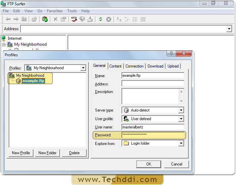The width and height of the screenshot is (236, 185).
Task: Click the Profiles dialog help question mark
Action: [x=171, y=53]
